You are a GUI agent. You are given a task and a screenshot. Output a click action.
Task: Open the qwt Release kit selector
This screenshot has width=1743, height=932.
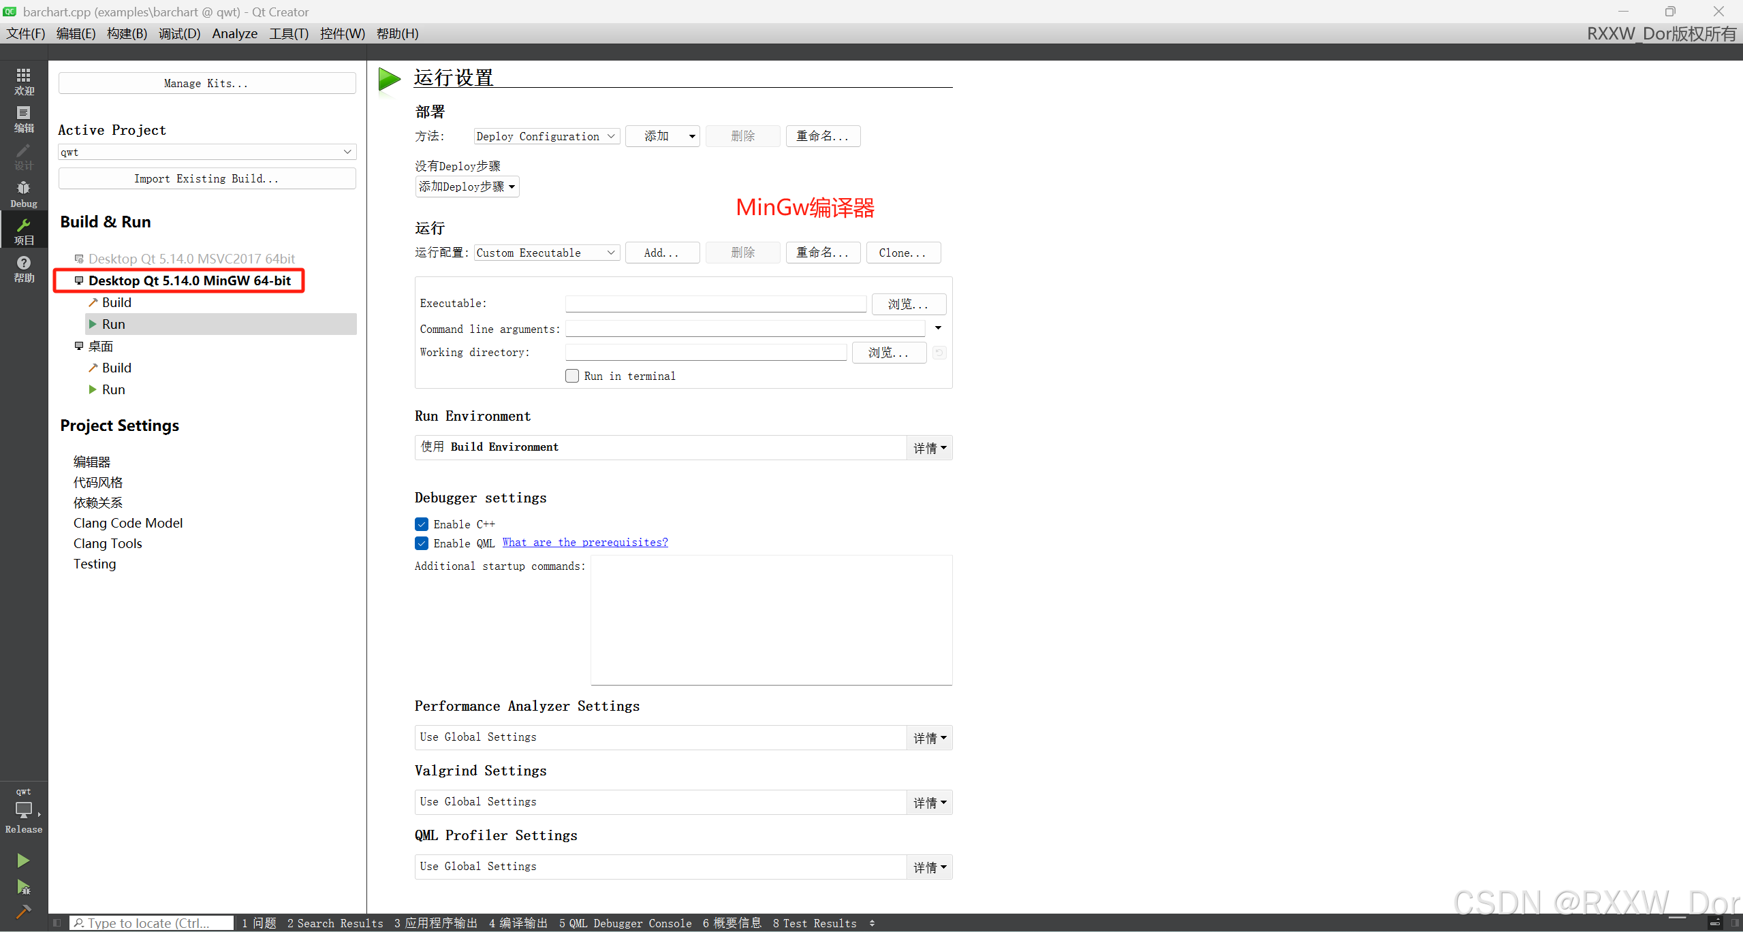tap(24, 810)
